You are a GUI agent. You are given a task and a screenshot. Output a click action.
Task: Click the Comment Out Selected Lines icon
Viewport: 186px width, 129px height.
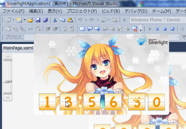65,29
